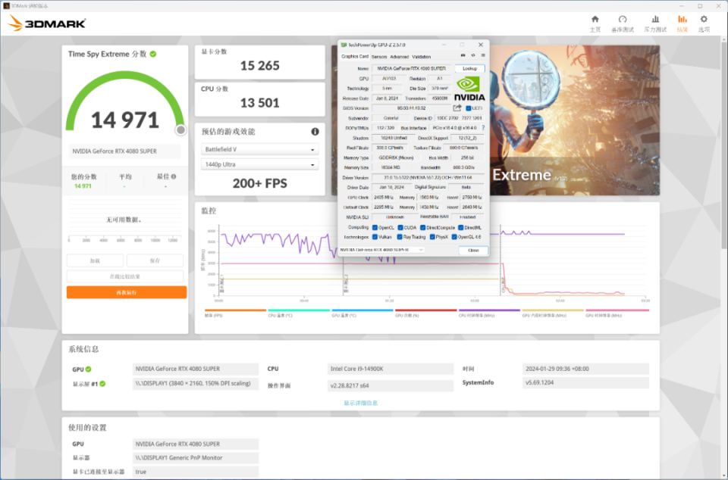The image size is (728, 480).
Task: Click the load result button
Action: coord(95,261)
